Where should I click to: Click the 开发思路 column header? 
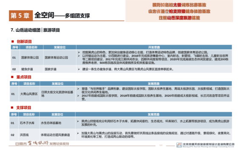tap(154, 47)
